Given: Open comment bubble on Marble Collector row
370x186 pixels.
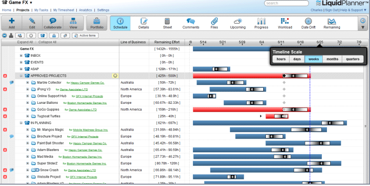Looking at the screenshot, I should coord(12,83).
